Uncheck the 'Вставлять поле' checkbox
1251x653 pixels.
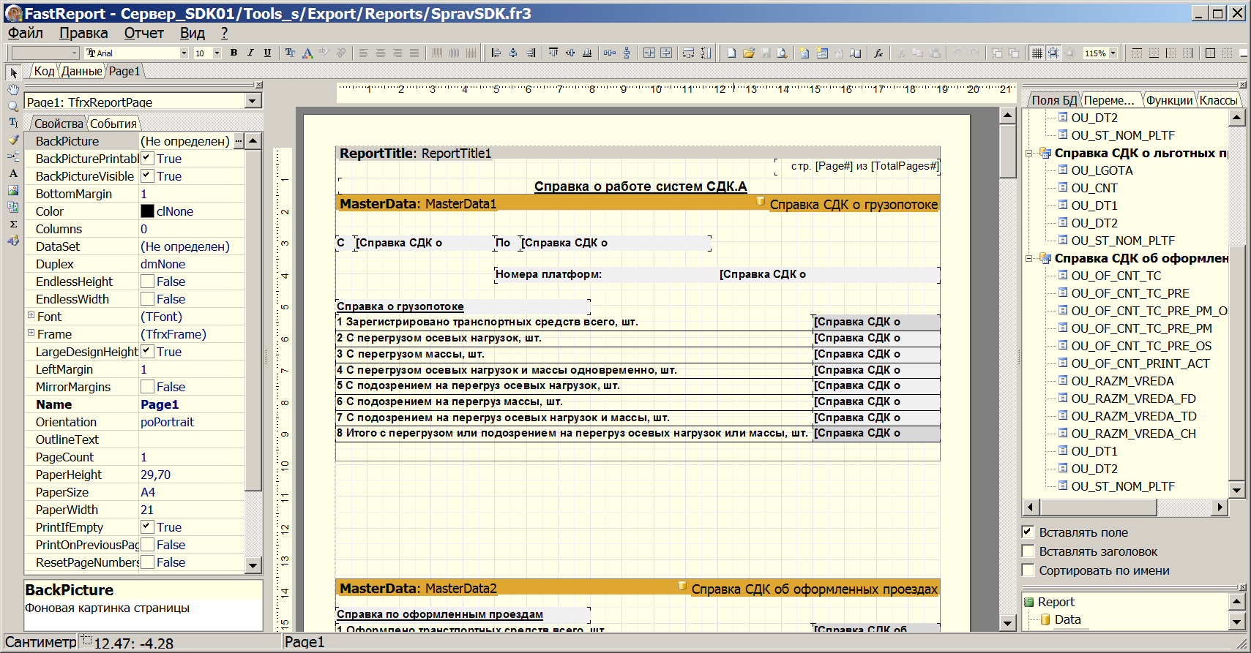(x=1028, y=532)
